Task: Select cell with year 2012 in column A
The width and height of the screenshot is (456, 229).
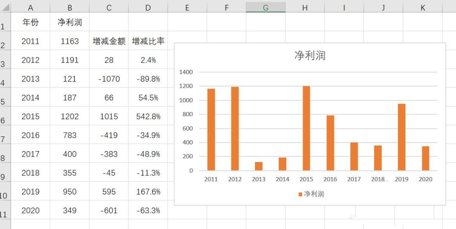Action: (30, 60)
